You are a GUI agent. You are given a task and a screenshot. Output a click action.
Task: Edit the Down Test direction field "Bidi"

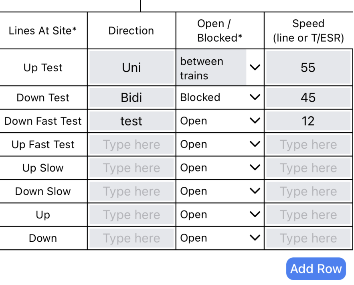[x=131, y=97]
